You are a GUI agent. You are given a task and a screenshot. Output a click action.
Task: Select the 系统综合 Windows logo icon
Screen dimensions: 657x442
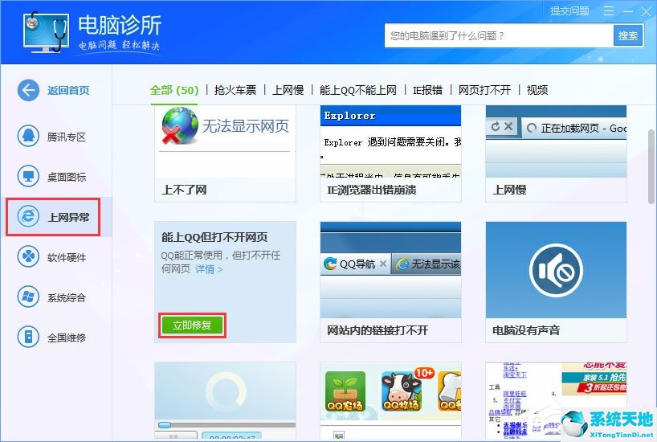point(28,297)
